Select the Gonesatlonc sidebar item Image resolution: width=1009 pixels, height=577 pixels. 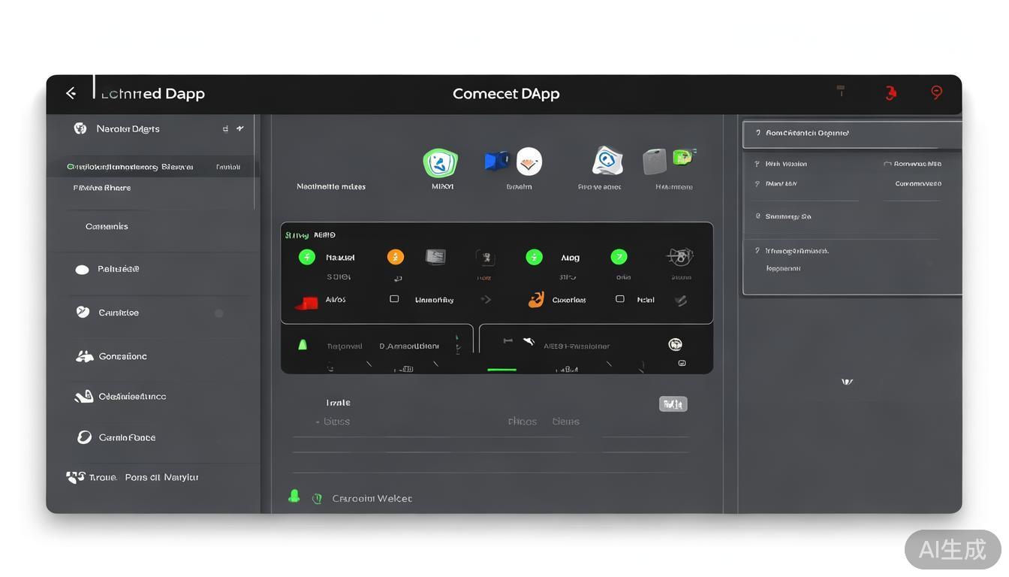click(x=122, y=356)
